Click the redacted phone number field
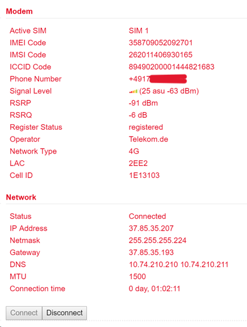Viewport: 247px width, 327px height. [158, 79]
